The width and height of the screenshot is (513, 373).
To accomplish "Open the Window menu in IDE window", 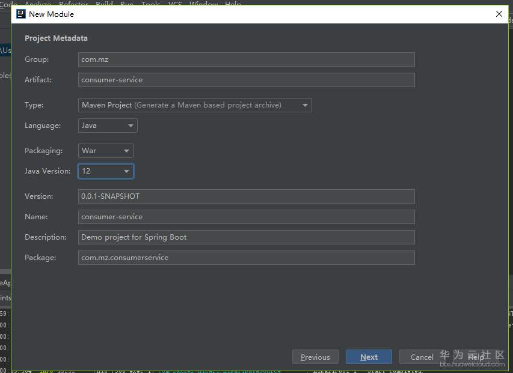I will click(x=203, y=3).
